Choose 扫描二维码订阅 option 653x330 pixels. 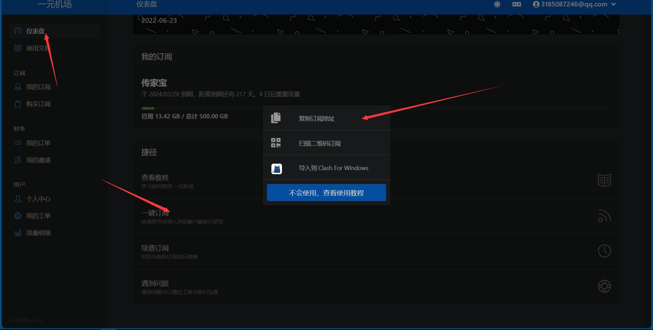click(326, 143)
